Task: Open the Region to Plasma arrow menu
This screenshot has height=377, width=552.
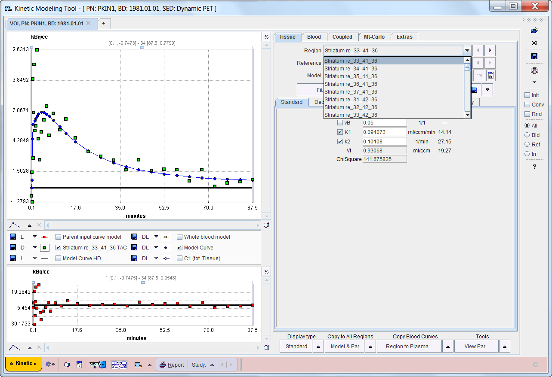Action: click(448, 347)
